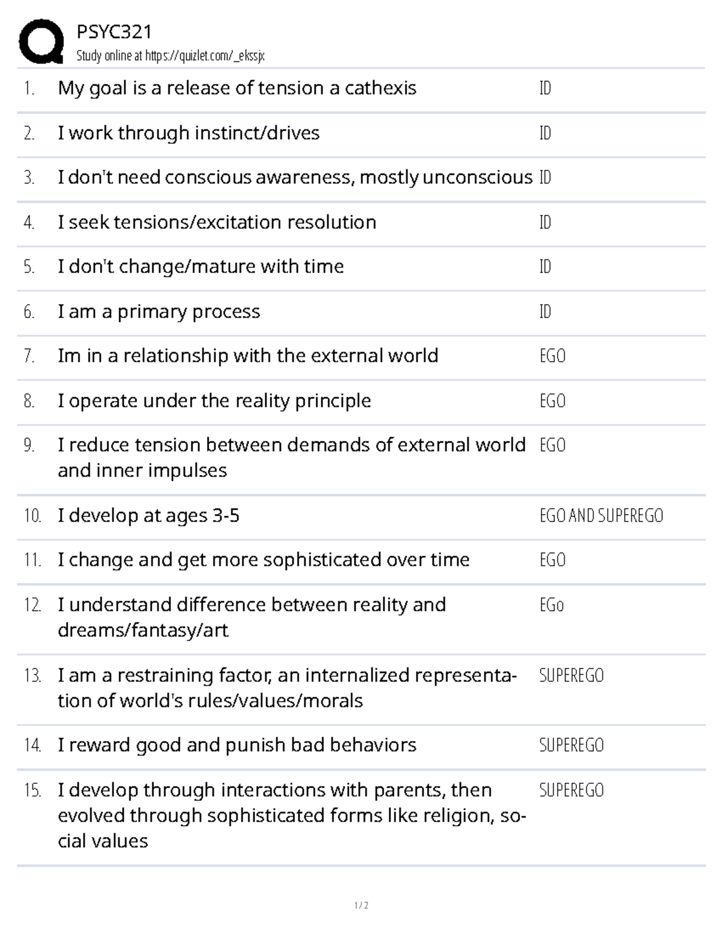Select 'I operate under the reality principle'
The image size is (722, 935).
pyautogui.click(x=214, y=401)
